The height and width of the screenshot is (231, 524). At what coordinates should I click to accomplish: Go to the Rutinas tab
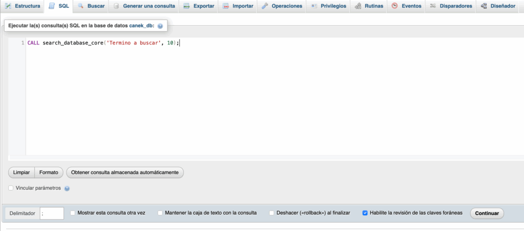pos(369,6)
